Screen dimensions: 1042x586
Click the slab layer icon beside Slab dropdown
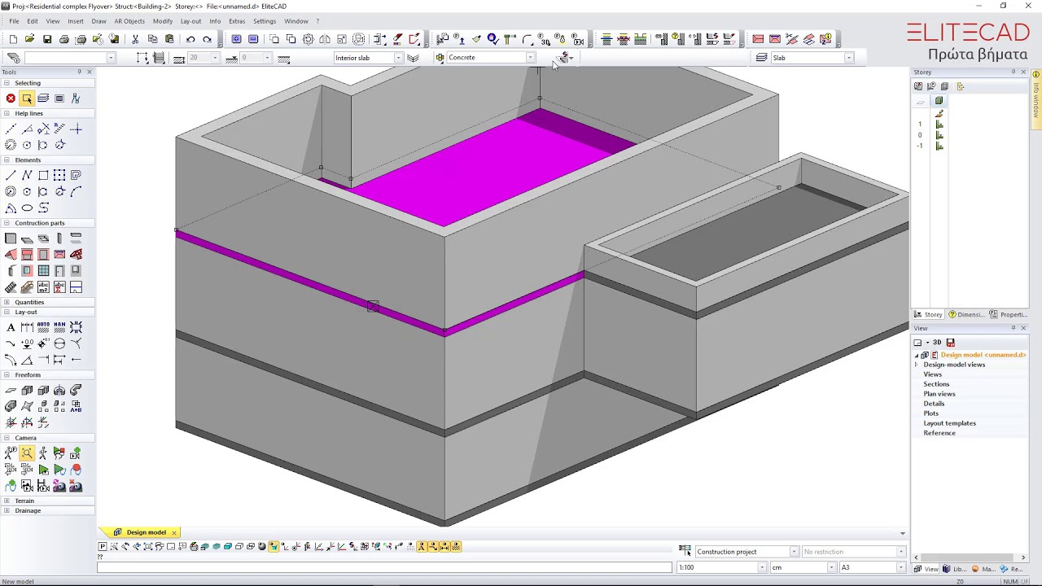761,58
